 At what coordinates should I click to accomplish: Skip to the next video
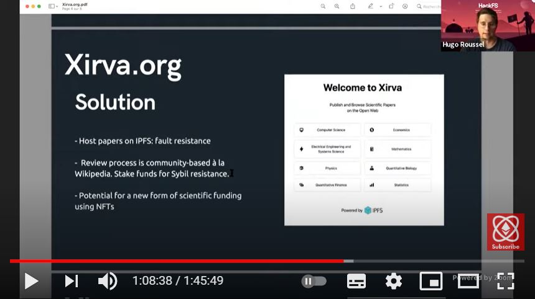(x=72, y=281)
